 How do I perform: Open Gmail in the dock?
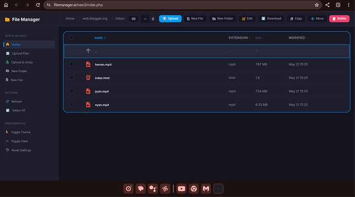point(206,189)
